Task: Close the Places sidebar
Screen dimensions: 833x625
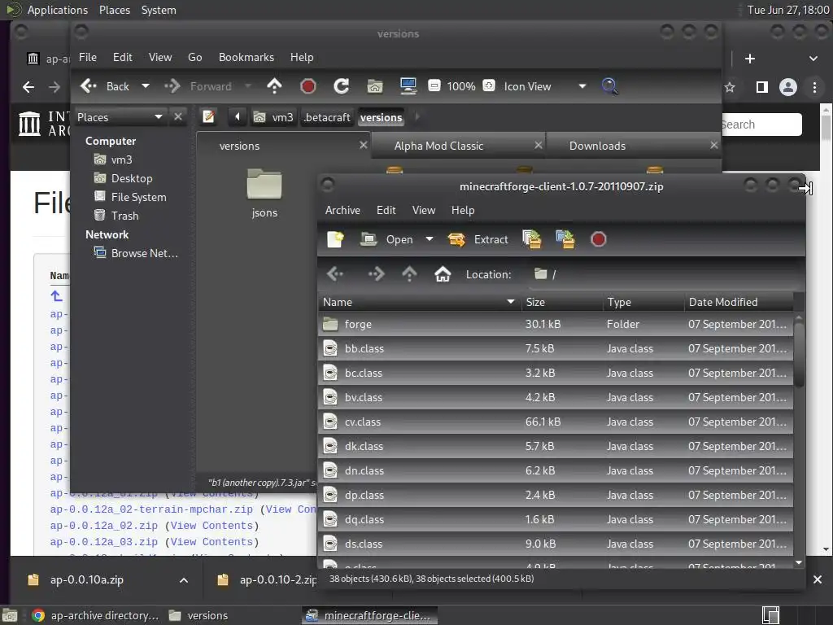Action: coord(178,117)
